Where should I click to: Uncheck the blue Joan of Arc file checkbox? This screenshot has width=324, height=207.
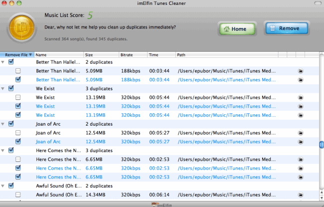[x=18, y=142]
